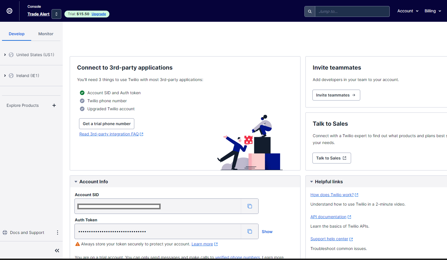Screen dimensions: 447x260
Task: Click the Auth Token label
Action: click(86, 220)
